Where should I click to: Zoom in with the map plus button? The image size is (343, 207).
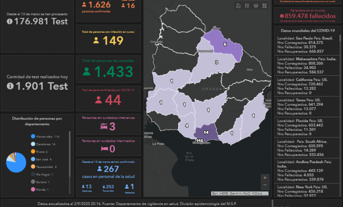[x=265, y=178]
